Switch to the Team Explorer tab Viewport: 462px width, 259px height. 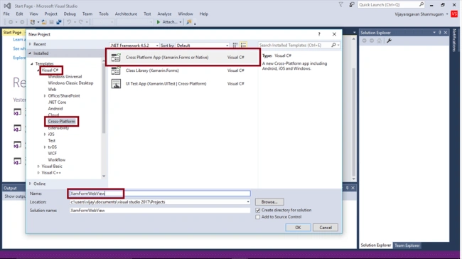point(407,245)
